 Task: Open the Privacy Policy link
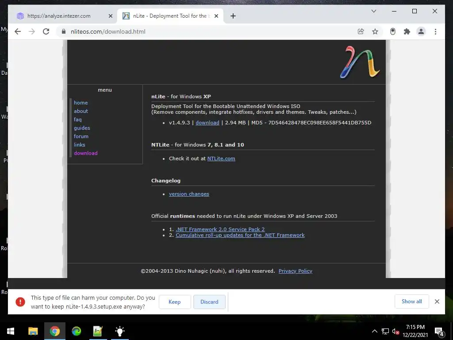coord(295,271)
